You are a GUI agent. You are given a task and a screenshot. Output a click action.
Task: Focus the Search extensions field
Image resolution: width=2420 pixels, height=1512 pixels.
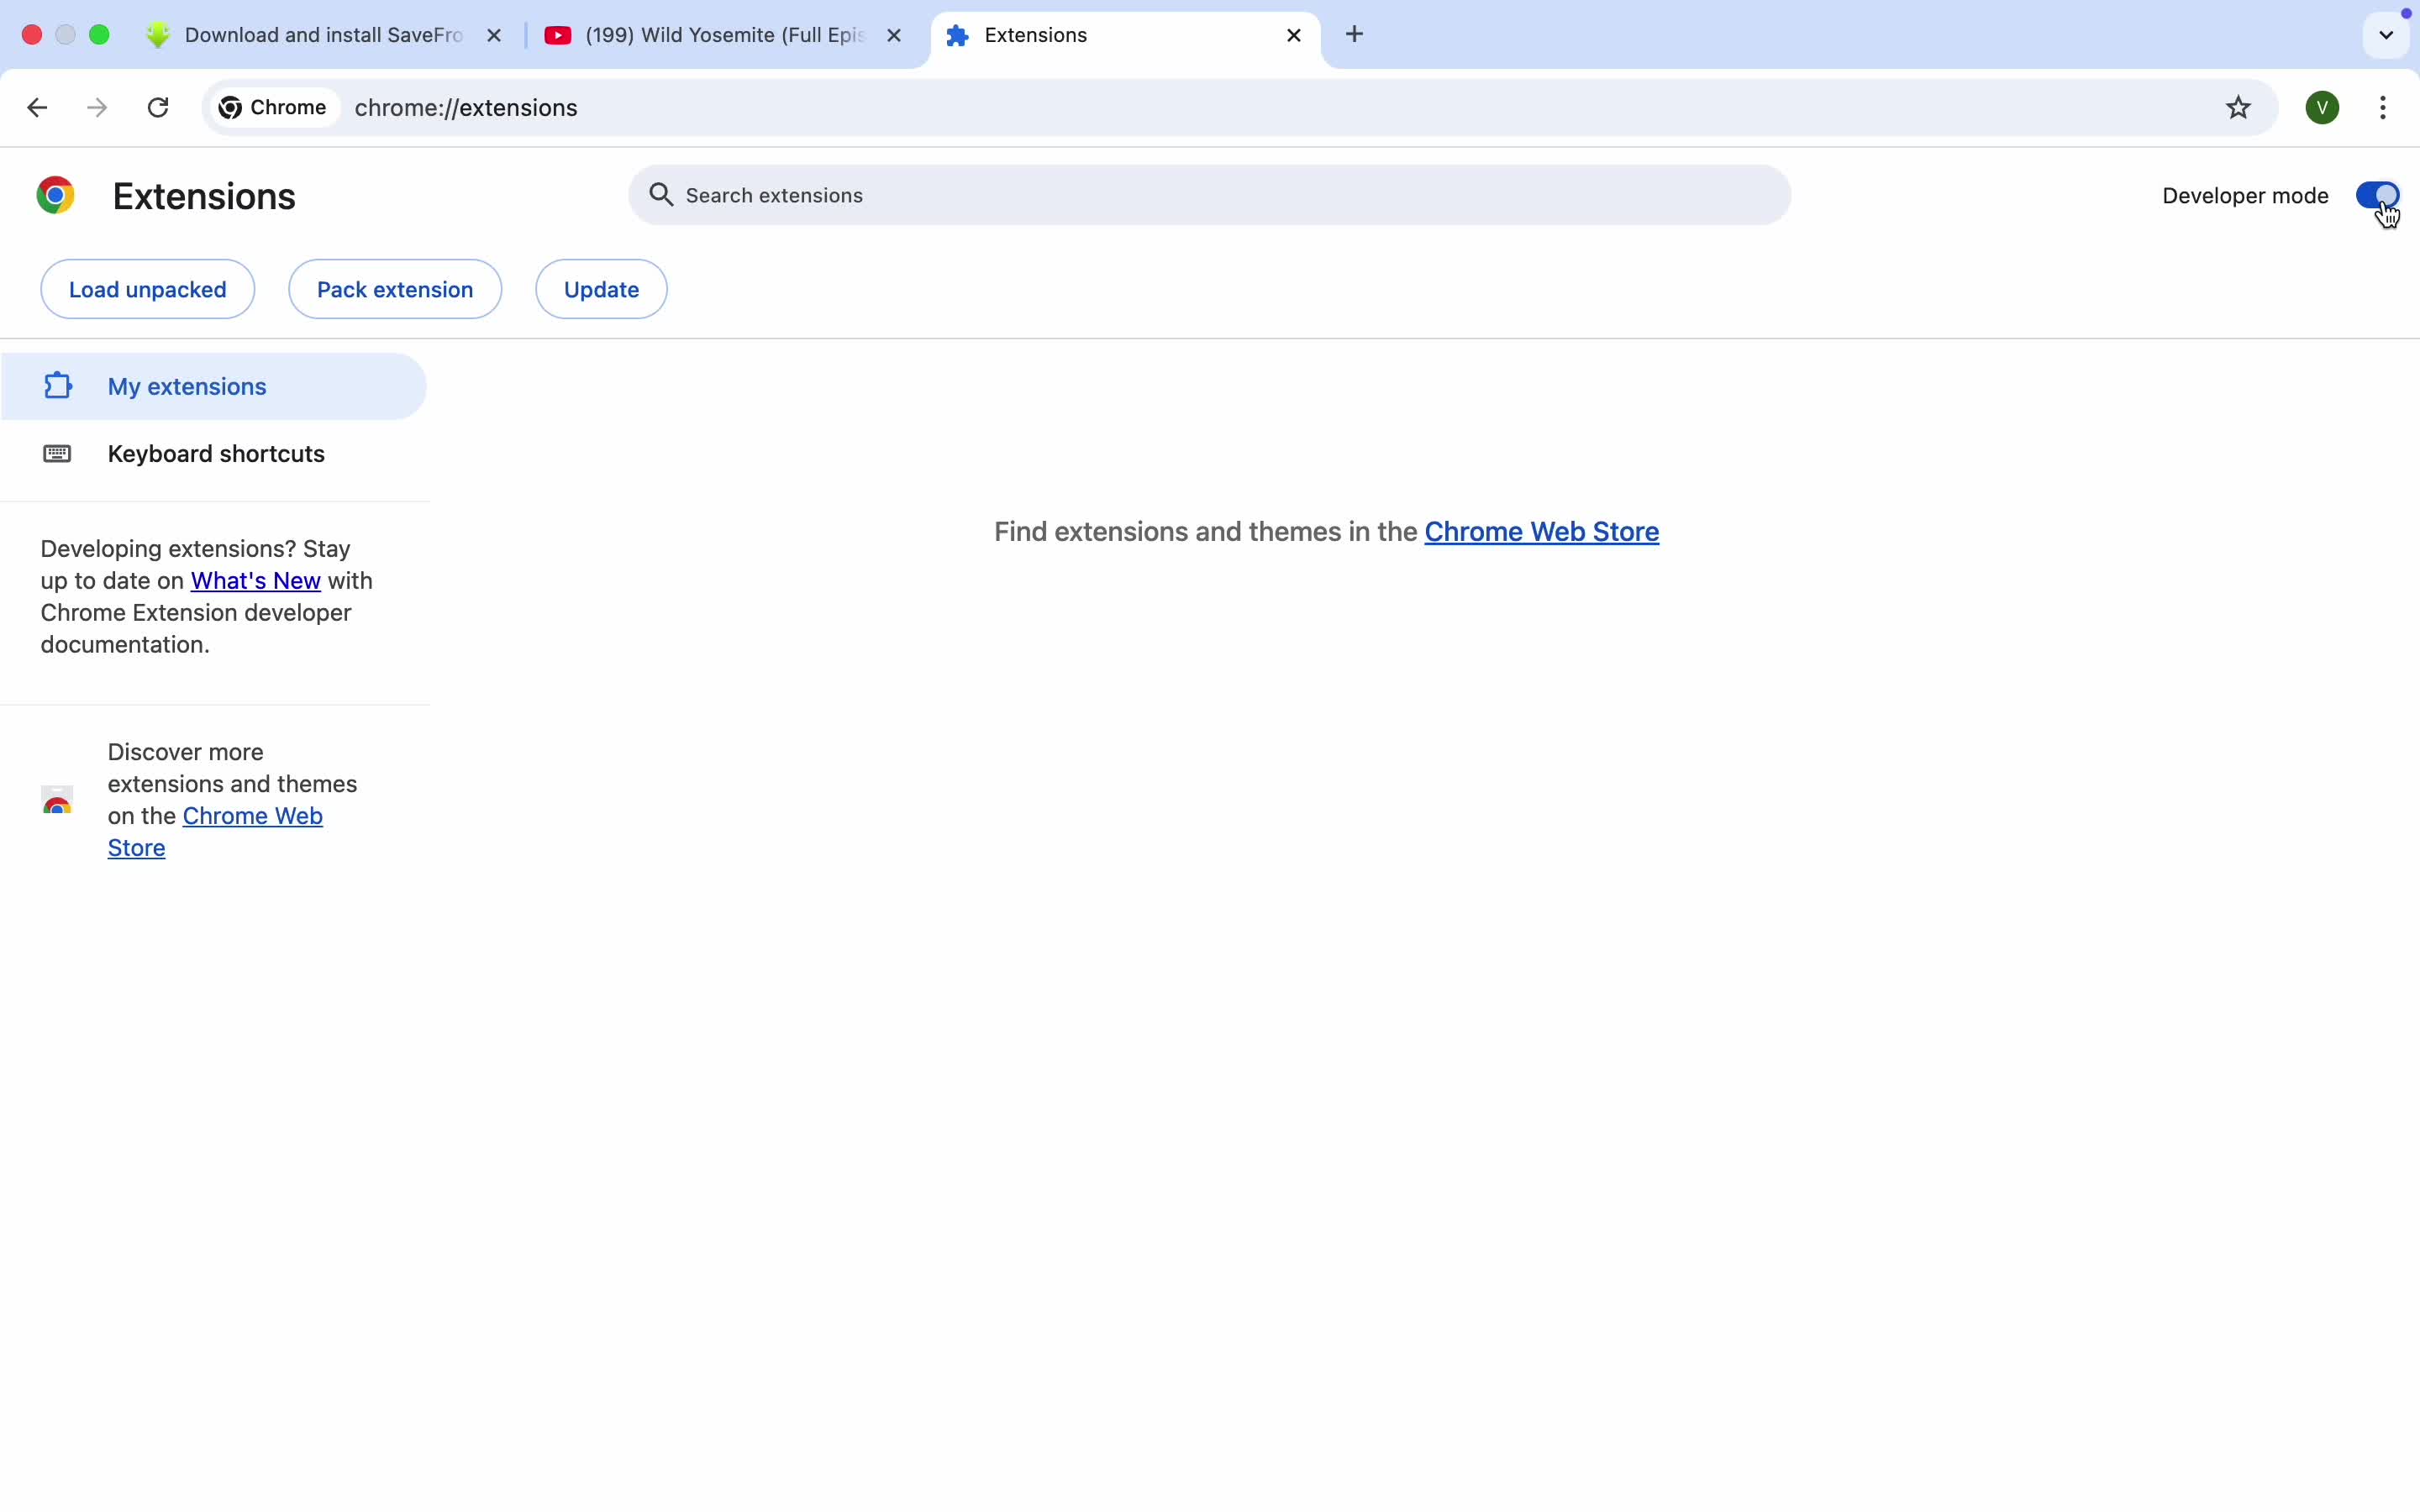[x=1208, y=196]
